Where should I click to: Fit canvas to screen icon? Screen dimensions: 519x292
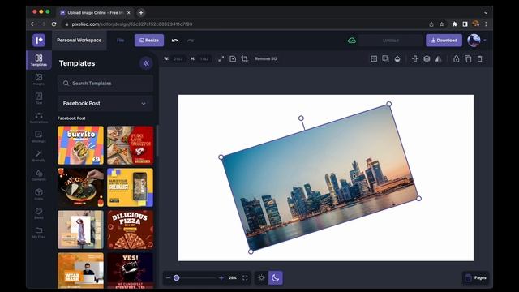[x=245, y=277]
